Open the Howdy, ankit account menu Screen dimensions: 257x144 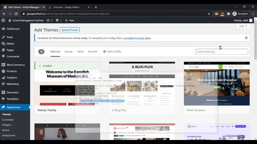point(243,20)
